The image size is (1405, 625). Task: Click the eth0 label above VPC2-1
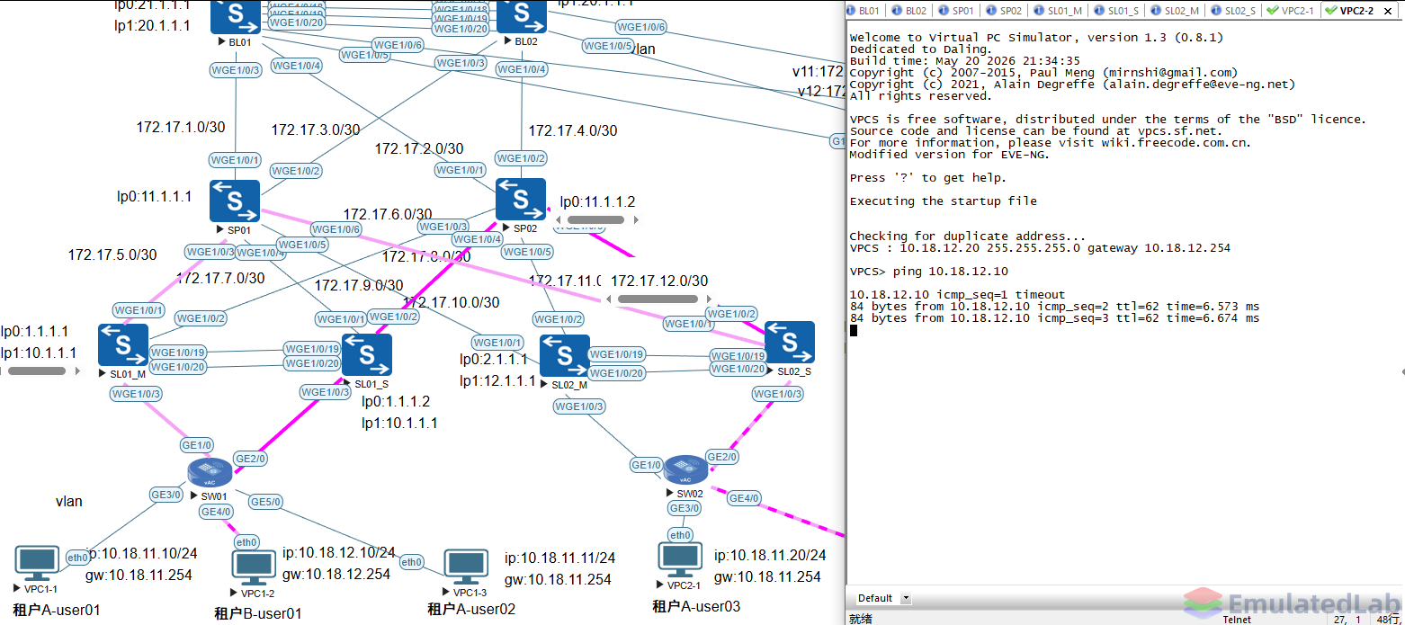[680, 535]
